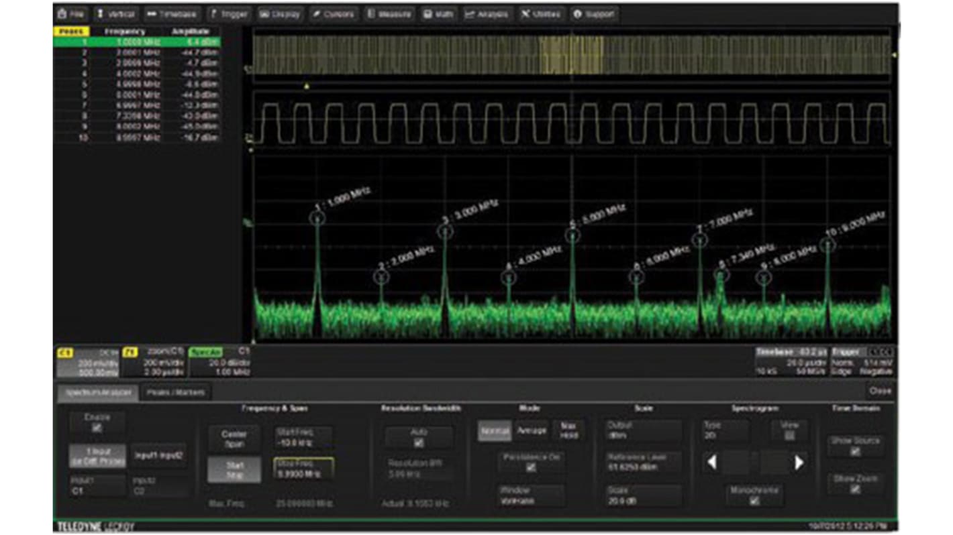Select 1 Input or Diff Probes button
This screenshot has width=953, height=535.
point(97,456)
